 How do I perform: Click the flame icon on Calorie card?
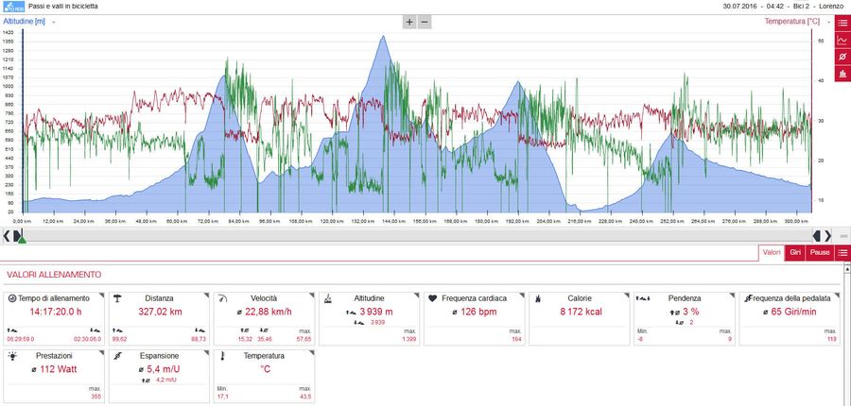click(x=537, y=298)
